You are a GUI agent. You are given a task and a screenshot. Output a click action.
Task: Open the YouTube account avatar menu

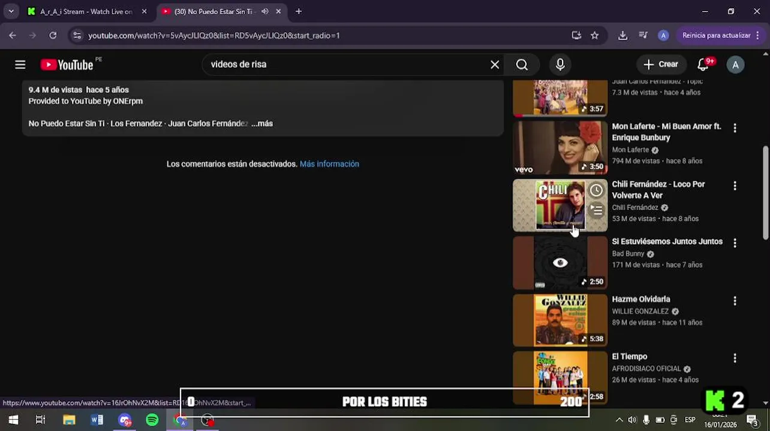tap(735, 65)
